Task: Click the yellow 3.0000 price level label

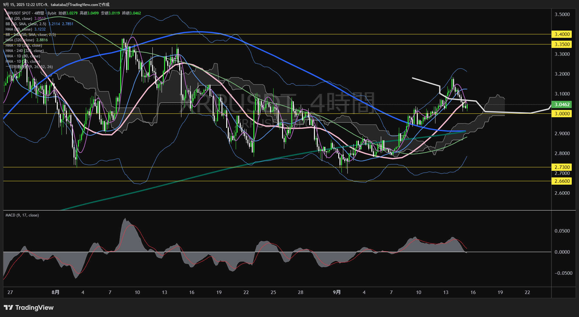Action: [x=562, y=114]
